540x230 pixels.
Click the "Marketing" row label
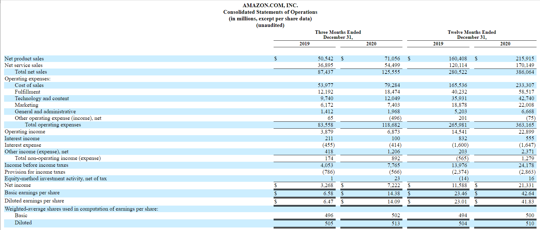pos(26,105)
